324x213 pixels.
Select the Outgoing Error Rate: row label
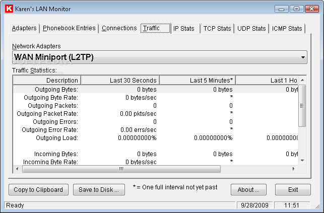point(50,130)
